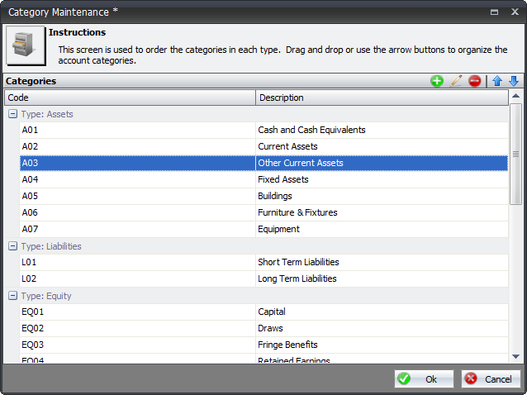Viewport: 527px width, 395px height.
Task: Maximize the Category Maintenance window
Action: click(494, 12)
